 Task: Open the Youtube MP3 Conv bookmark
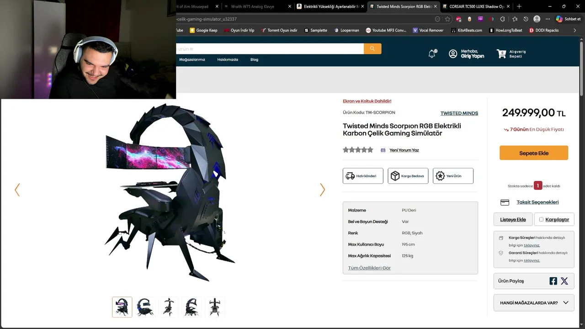tap(386, 30)
